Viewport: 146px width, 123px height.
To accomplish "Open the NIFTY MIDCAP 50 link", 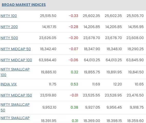I will (x=16, y=49).
